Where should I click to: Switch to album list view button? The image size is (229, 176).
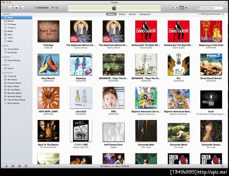coord(177,8)
